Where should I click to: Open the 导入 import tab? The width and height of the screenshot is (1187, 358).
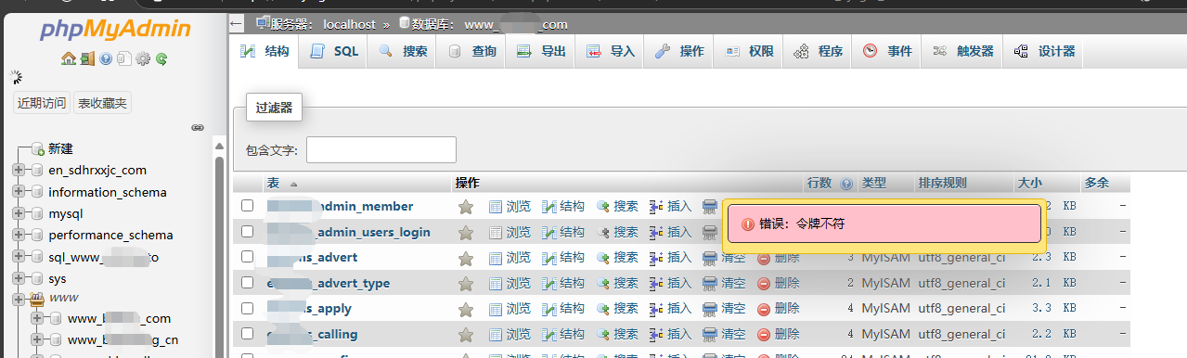[610, 52]
